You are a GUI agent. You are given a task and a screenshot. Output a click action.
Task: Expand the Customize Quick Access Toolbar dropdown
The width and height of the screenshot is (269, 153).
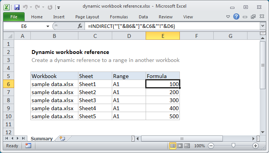pos(58,7)
